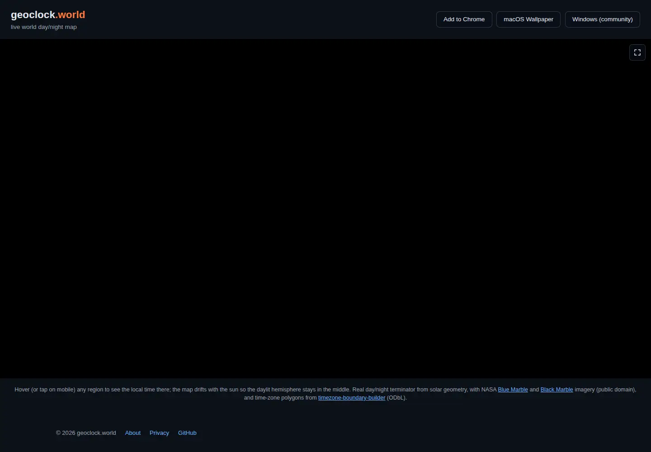Open the macOS Wallpaper download
The height and width of the screenshot is (452, 651).
click(528, 19)
